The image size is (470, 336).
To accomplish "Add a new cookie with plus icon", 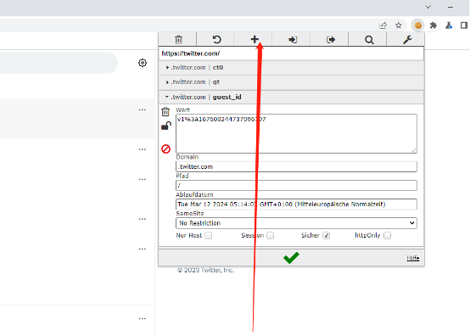I will pyautogui.click(x=255, y=39).
